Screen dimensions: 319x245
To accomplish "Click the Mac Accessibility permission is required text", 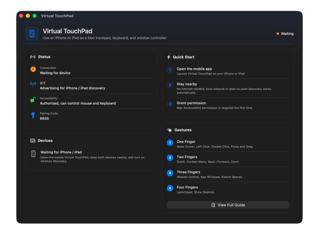I will [x=214, y=108].
